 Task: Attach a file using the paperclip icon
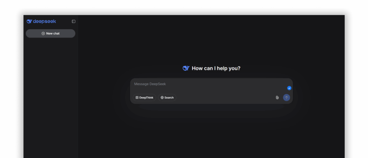(x=277, y=98)
